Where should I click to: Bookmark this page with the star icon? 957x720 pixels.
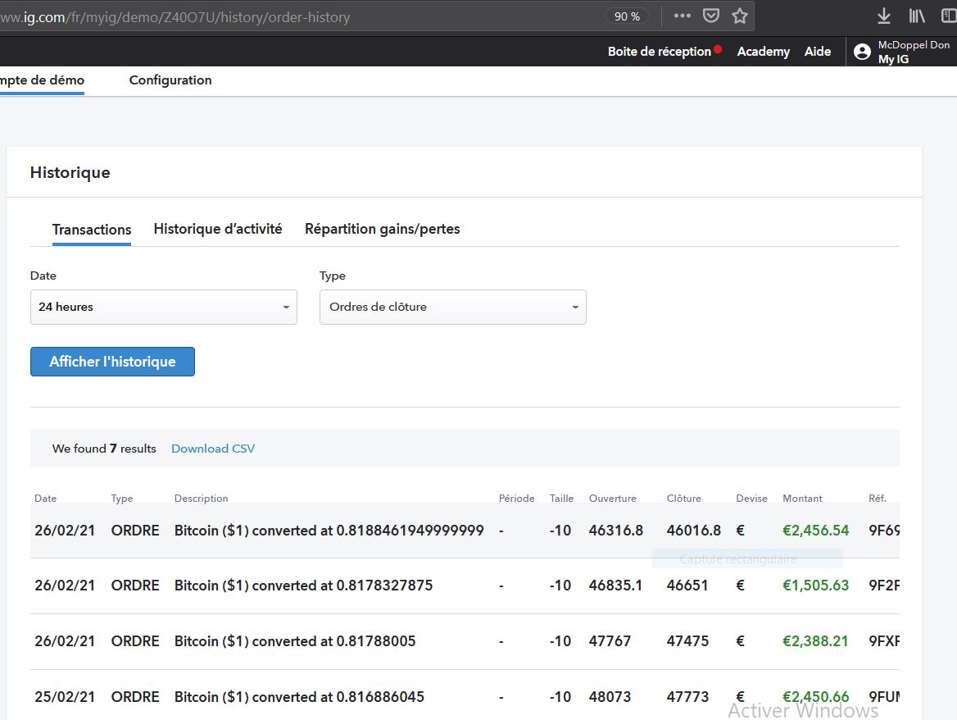click(740, 16)
